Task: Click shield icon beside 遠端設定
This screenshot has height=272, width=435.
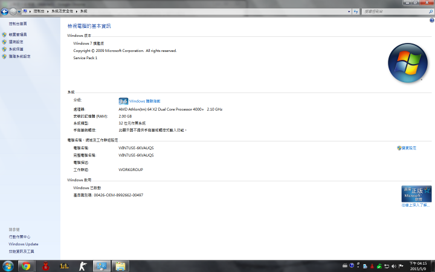Action: coord(4,42)
